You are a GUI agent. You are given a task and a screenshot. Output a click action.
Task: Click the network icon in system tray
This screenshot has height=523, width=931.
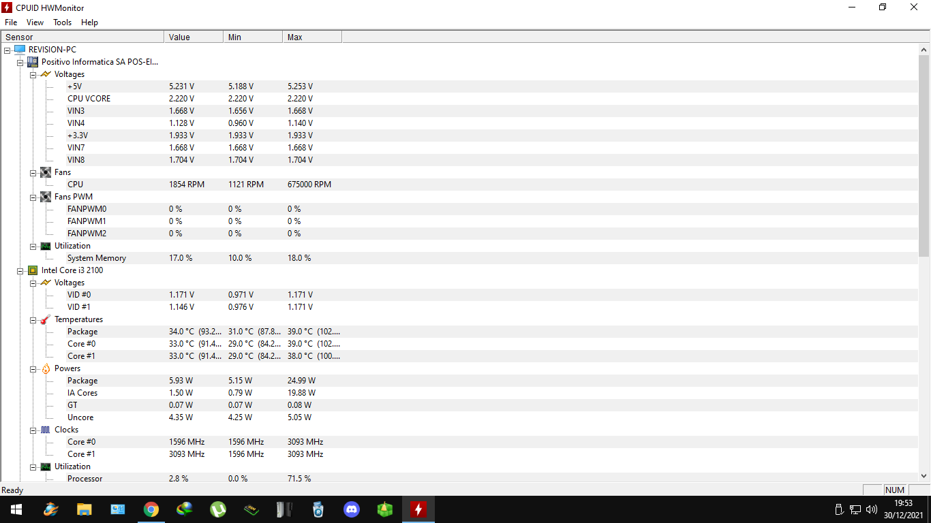[x=855, y=509]
